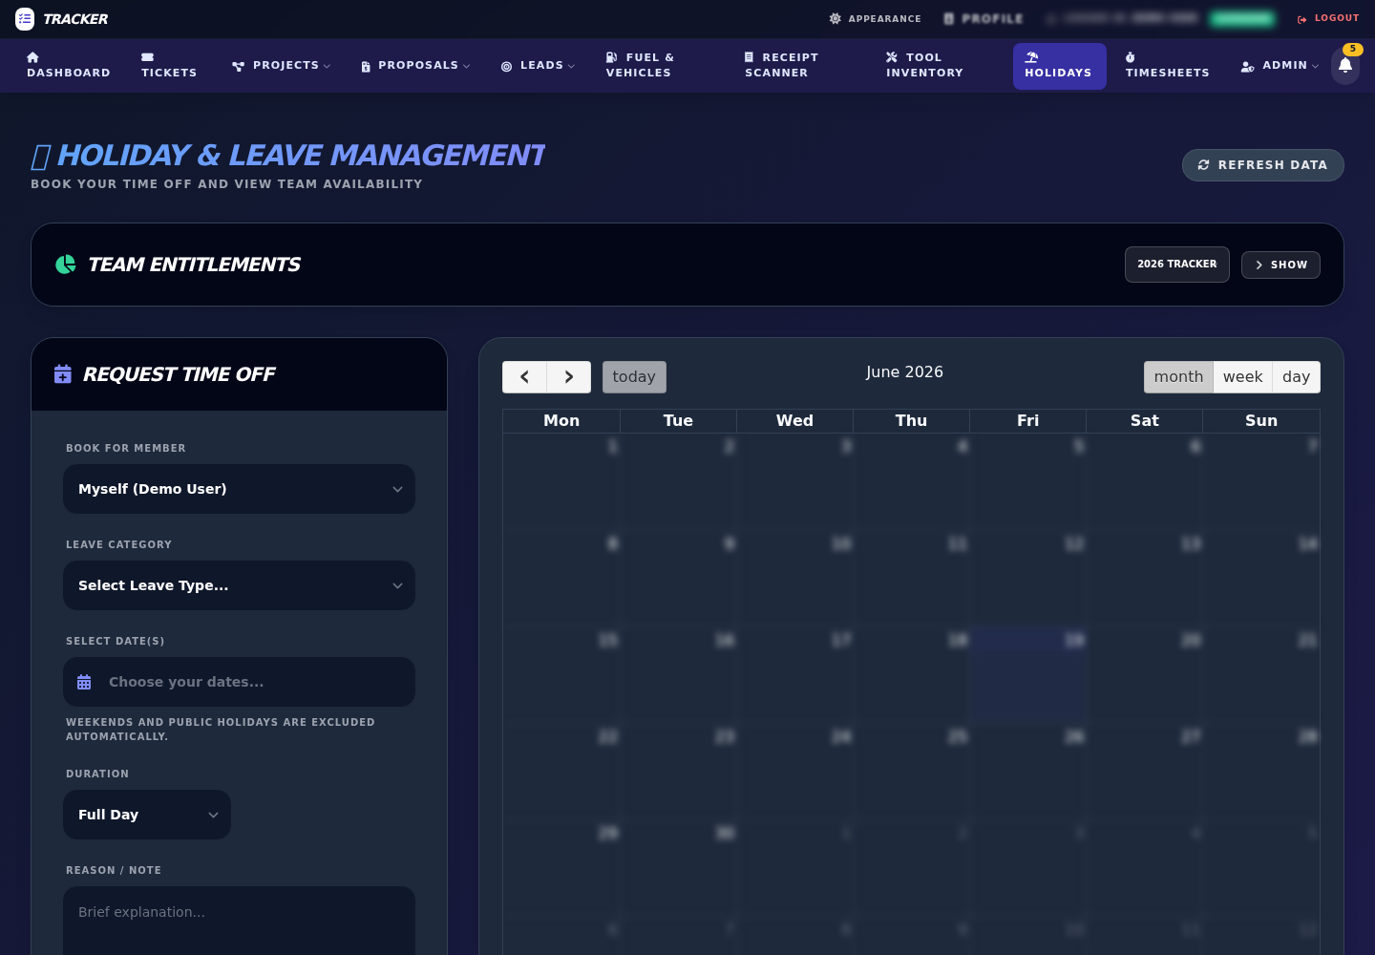Click the Admin user-gear icon
Viewport: 1375px width, 955px height.
click(1247, 66)
